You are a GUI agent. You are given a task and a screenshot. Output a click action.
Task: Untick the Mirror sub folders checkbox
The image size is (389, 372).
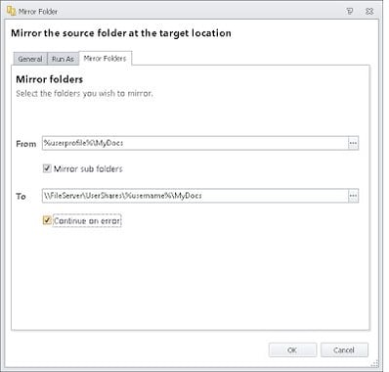(47, 168)
